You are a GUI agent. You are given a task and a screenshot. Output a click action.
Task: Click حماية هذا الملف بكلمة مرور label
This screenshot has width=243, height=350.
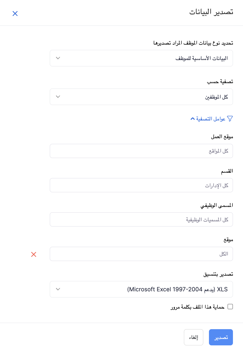[198, 307]
